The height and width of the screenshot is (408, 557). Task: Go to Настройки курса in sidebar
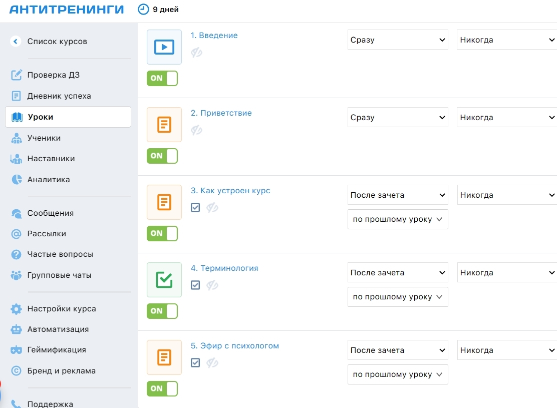pos(62,309)
